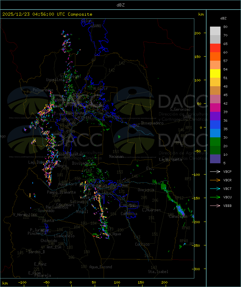Click the 'Nacunan' place label
This screenshot has width=241, height=287.
pos(116,156)
